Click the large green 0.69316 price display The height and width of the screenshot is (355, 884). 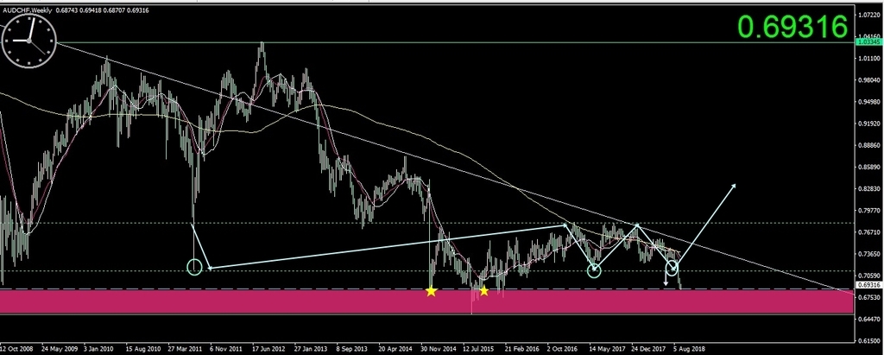pyautogui.click(x=793, y=26)
